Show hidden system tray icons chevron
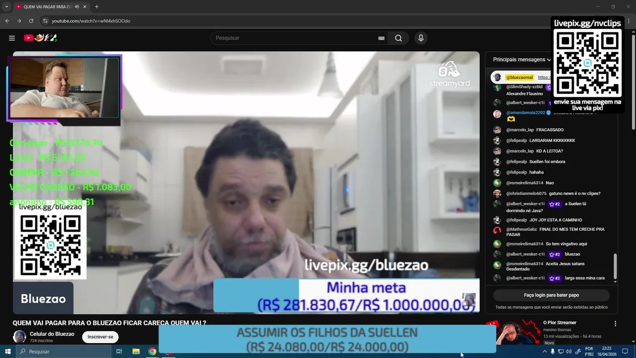Screen dimensions: 636x358 [x=545, y=352]
